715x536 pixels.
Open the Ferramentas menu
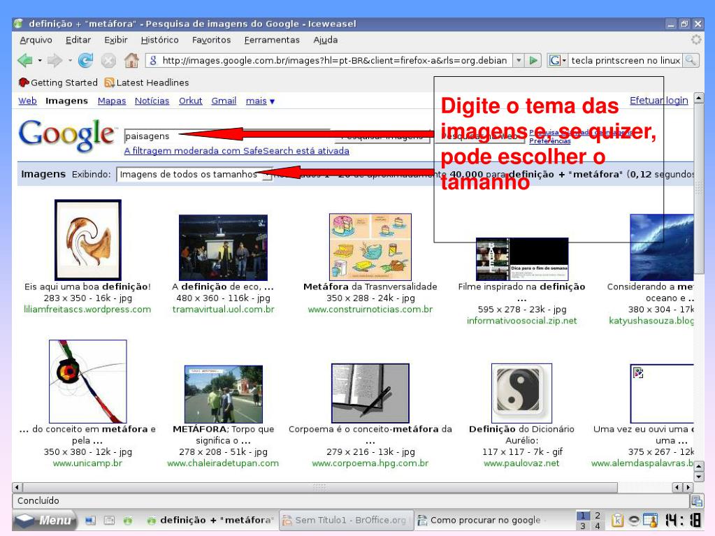coord(272,40)
